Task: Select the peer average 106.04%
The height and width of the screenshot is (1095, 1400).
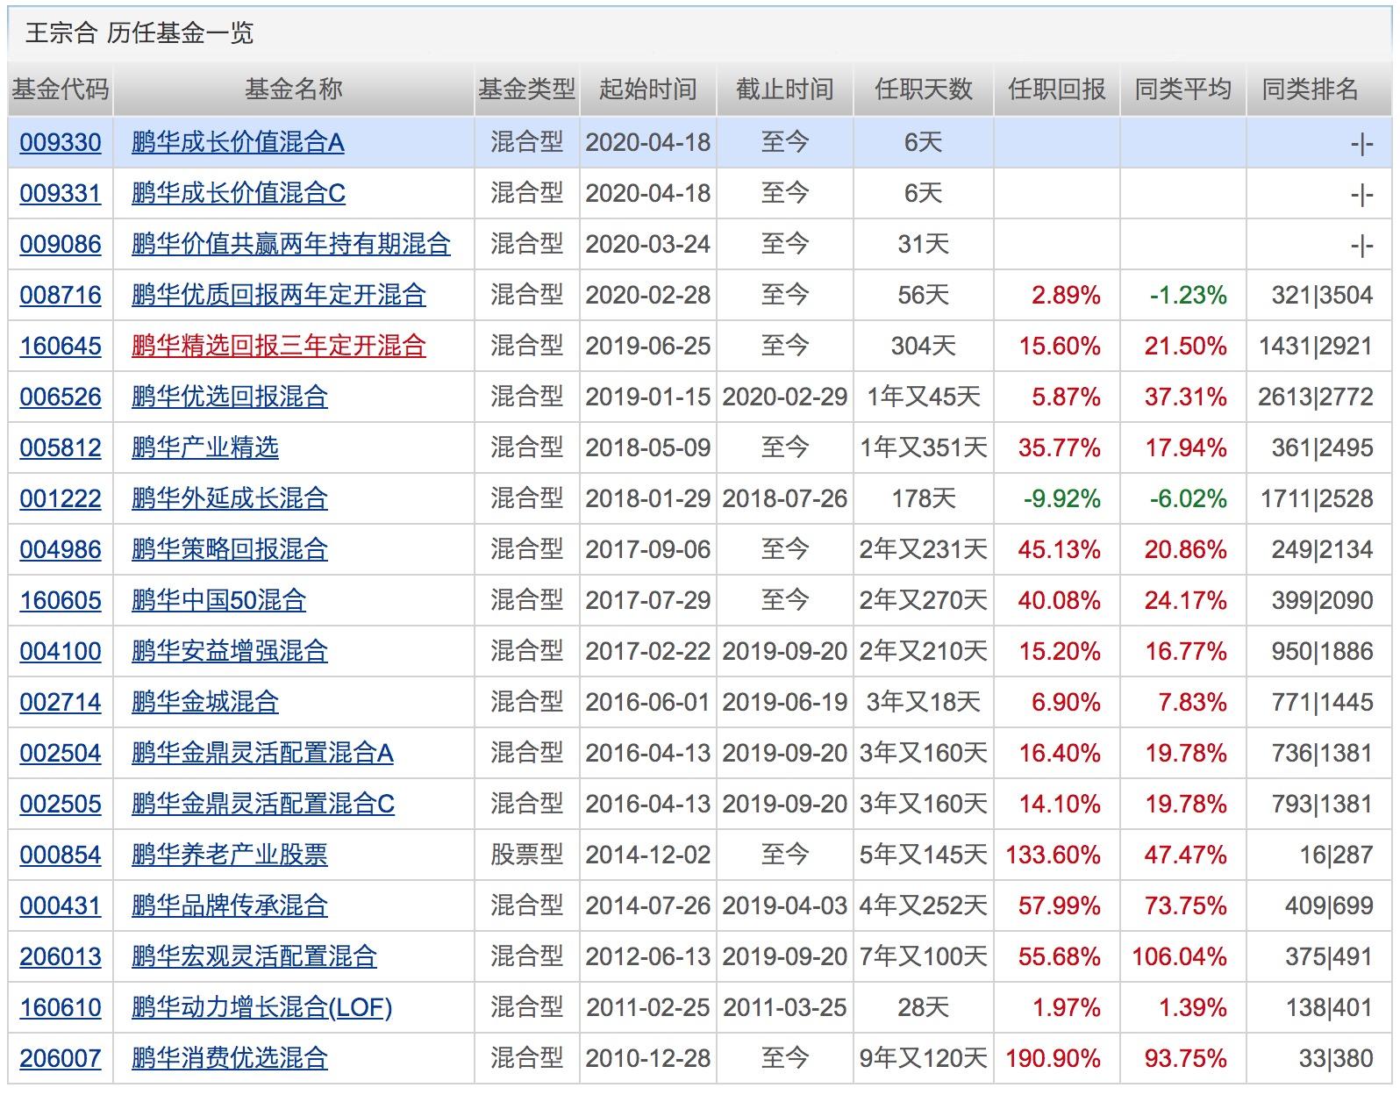Action: pyautogui.click(x=1180, y=956)
